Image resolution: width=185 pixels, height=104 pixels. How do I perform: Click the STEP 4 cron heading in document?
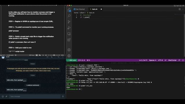(x=20, y=48)
